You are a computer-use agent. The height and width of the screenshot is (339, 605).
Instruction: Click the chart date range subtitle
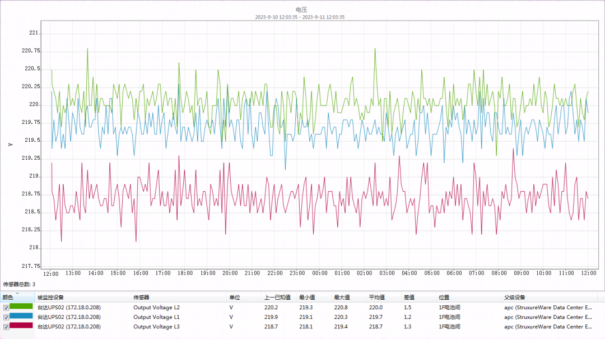pyautogui.click(x=300, y=17)
